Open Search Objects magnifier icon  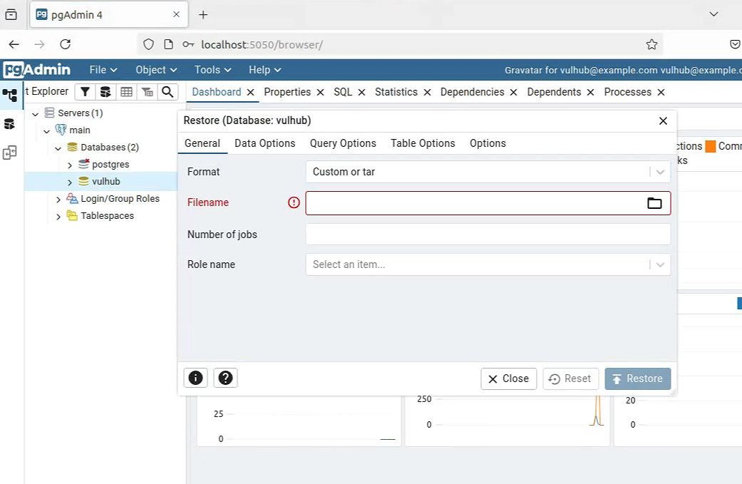tap(168, 92)
